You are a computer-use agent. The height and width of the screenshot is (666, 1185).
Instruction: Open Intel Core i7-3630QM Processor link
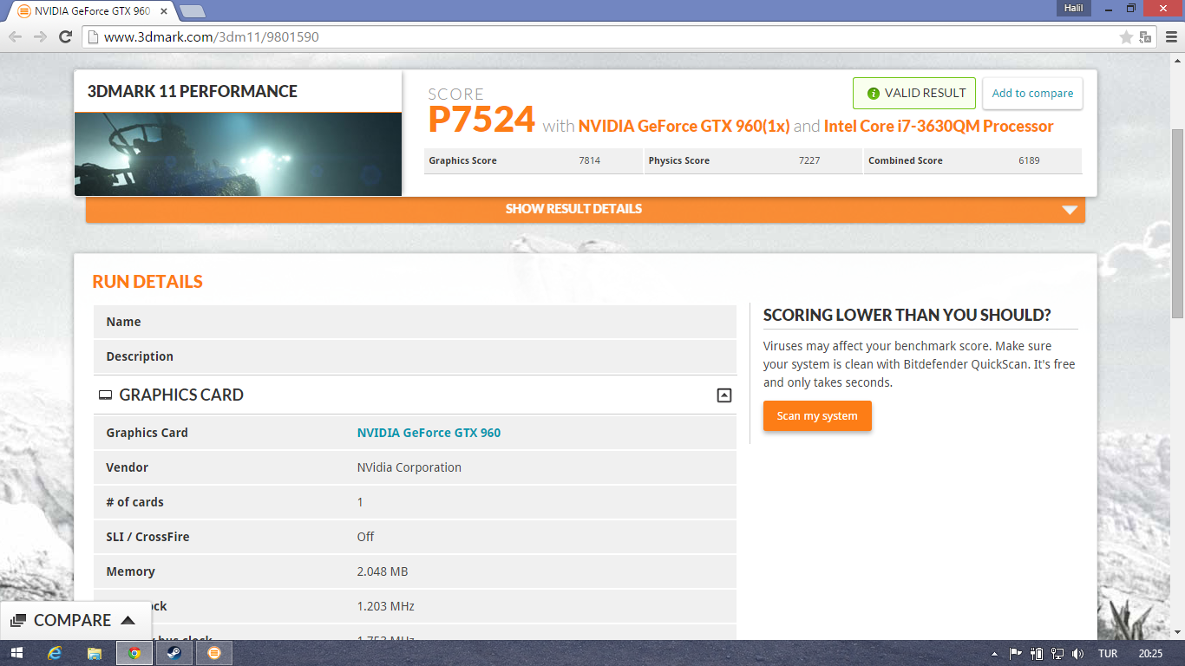[x=939, y=127]
